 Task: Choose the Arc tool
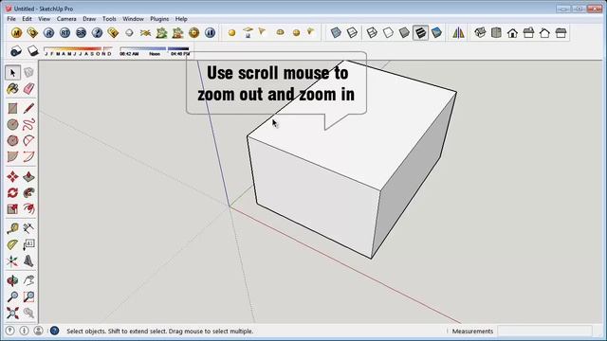(28, 140)
